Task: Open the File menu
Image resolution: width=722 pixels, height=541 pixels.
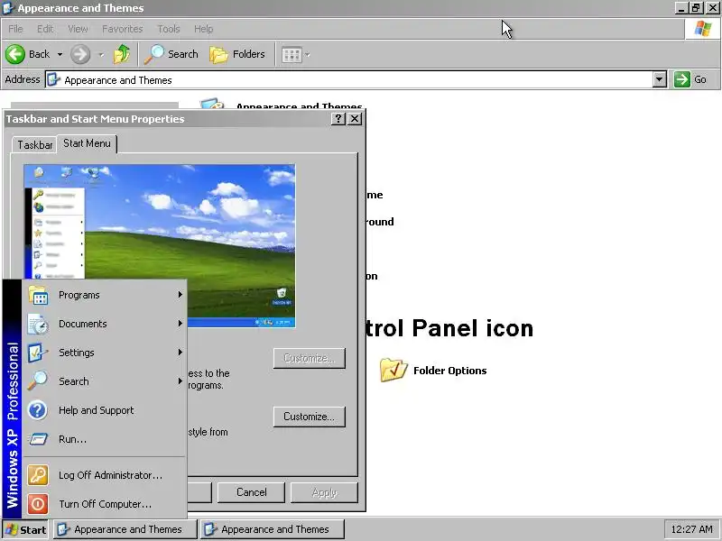Action: (15, 29)
